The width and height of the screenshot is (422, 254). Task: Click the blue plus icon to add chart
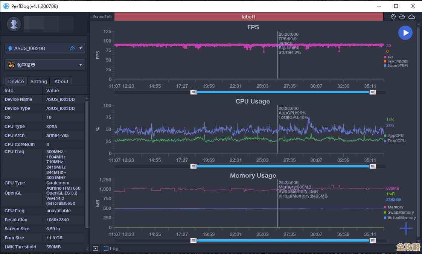[406, 228]
